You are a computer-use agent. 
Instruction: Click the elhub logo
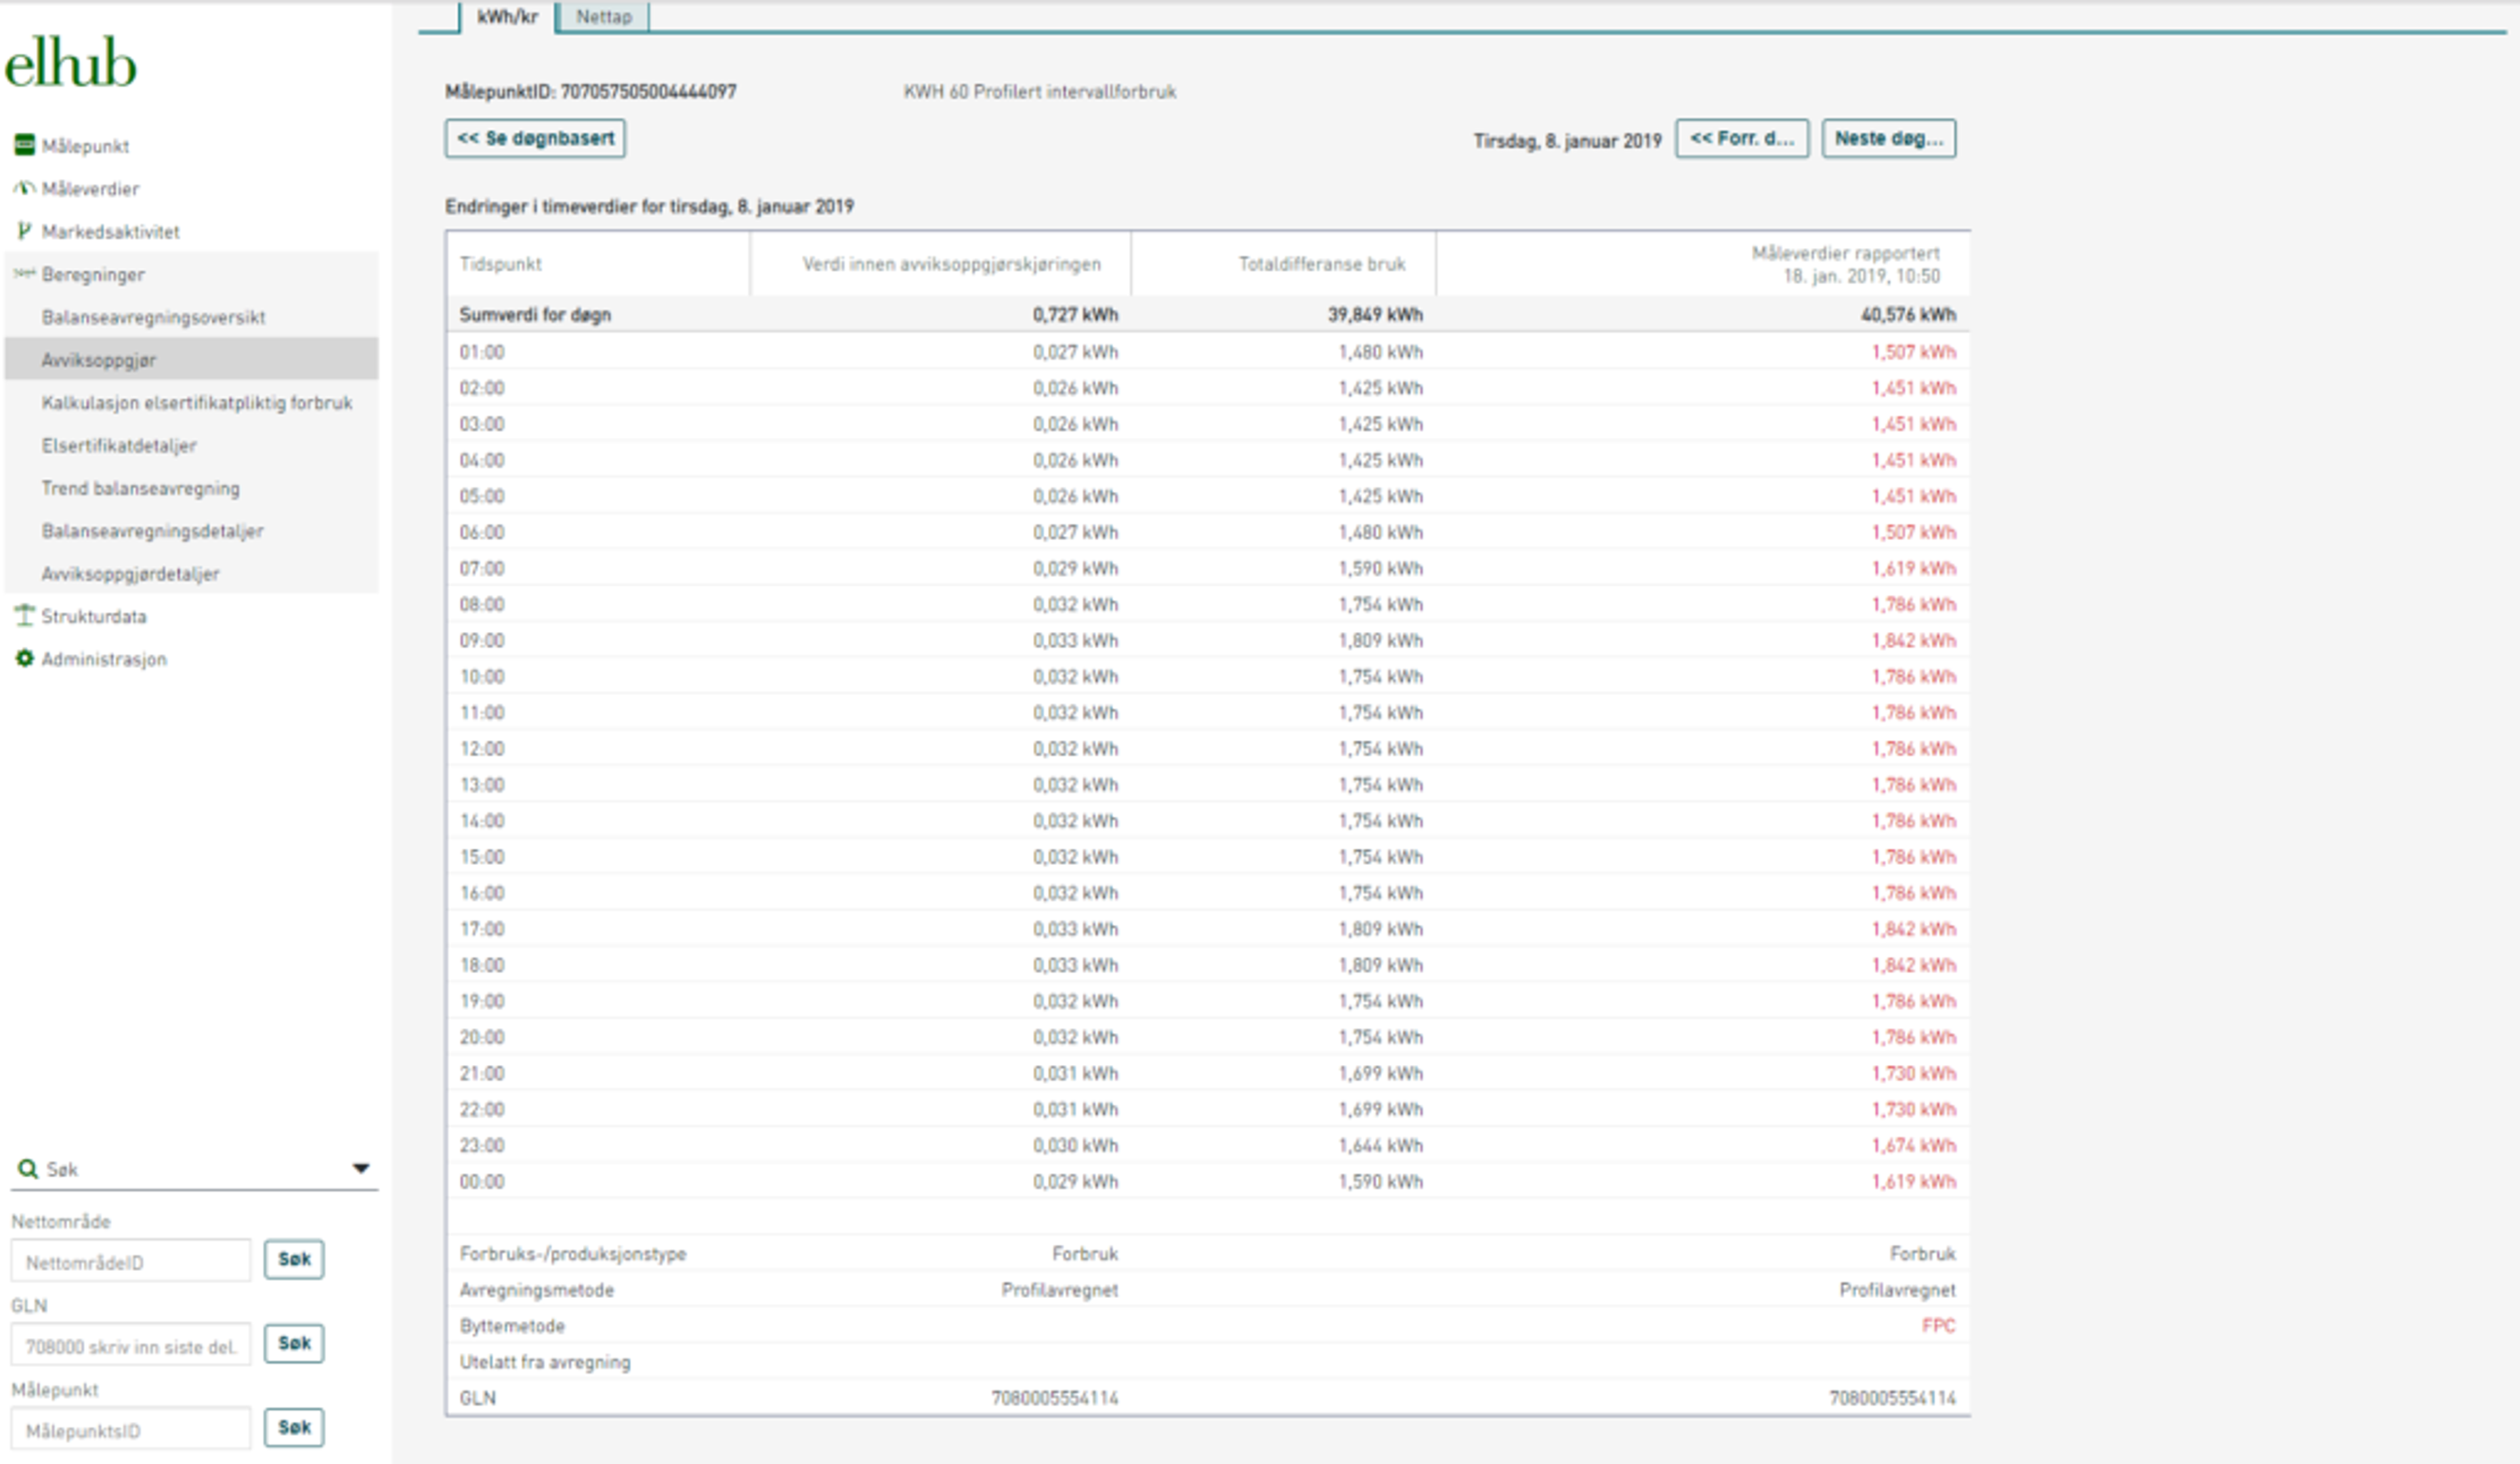70,64
